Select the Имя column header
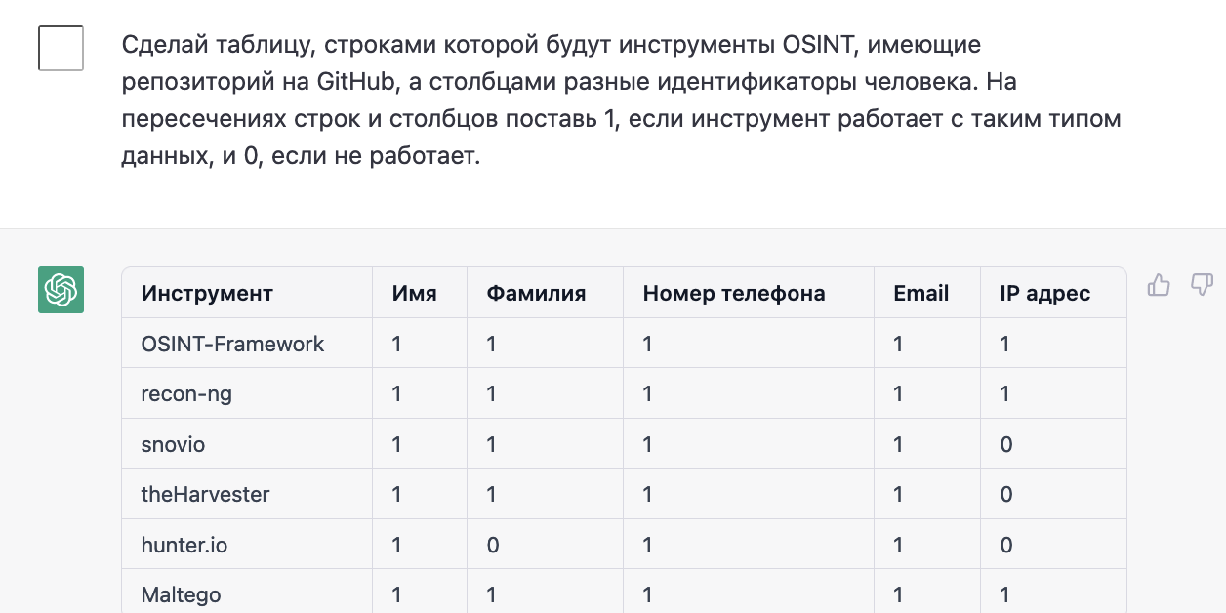1226x613 pixels. tap(414, 293)
